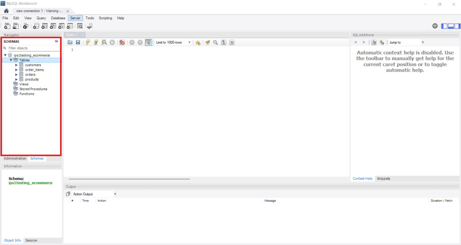Click the Find magnifying glass in editor toolbar
The width and height of the screenshot is (461, 245).
(x=215, y=42)
